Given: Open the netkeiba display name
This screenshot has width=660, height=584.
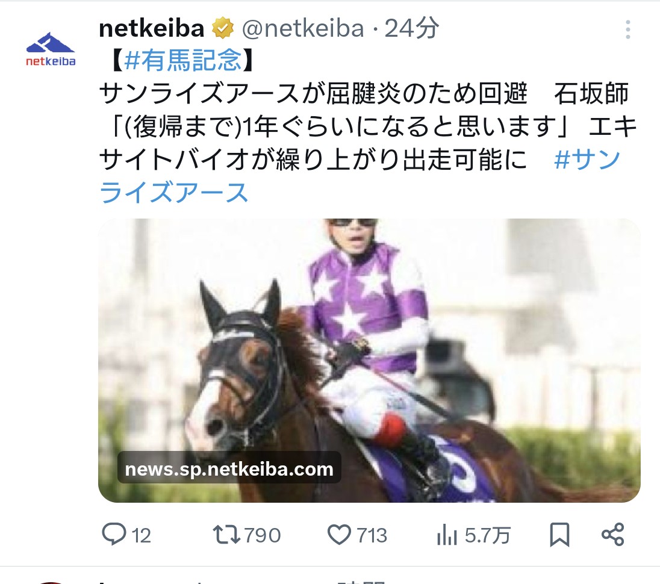Looking at the screenshot, I should (x=152, y=29).
